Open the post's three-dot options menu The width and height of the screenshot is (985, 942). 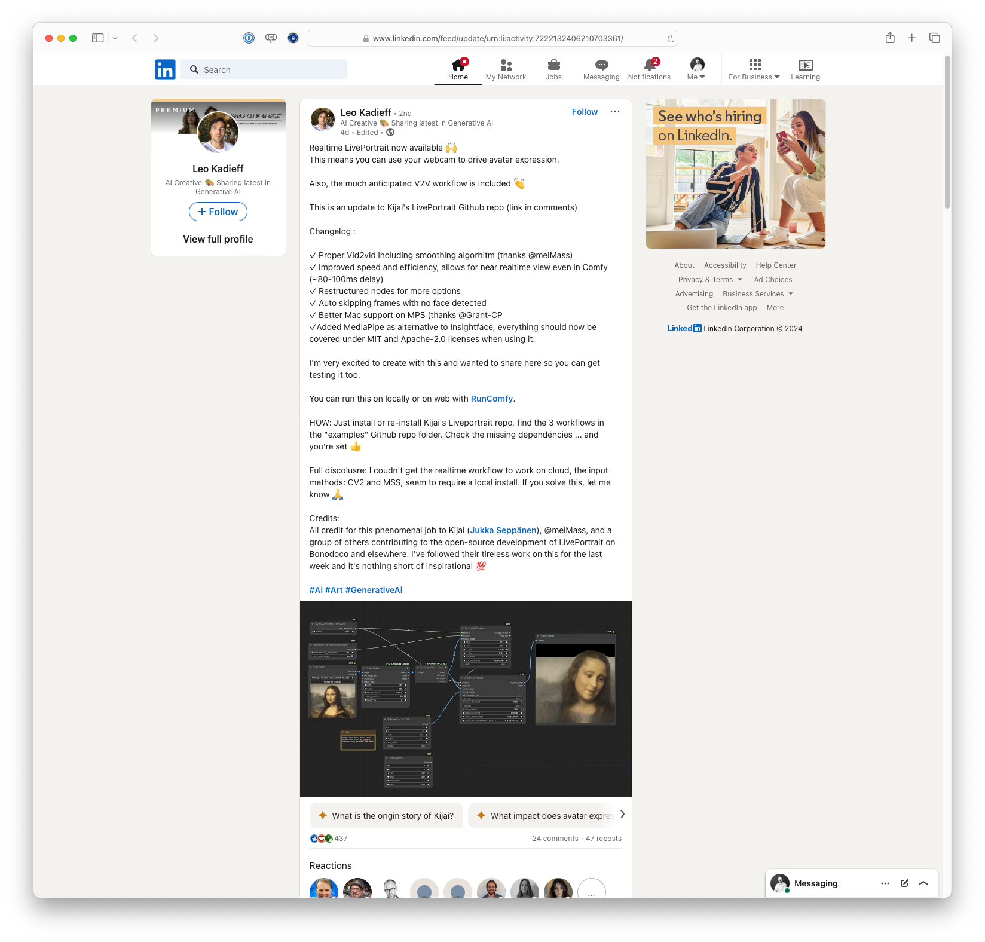(615, 112)
